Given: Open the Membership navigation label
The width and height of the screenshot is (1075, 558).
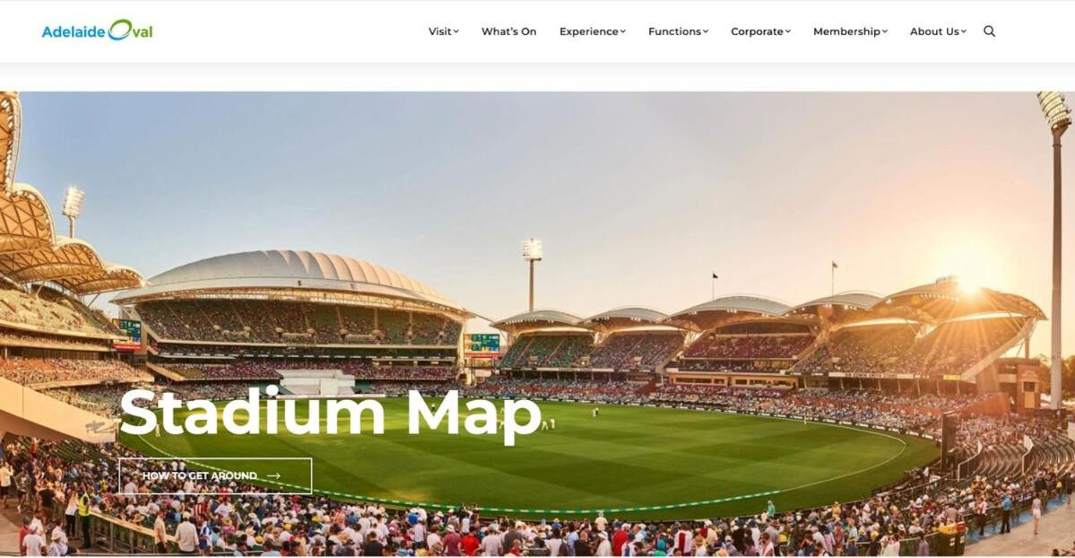Looking at the screenshot, I should pyautogui.click(x=846, y=31).
